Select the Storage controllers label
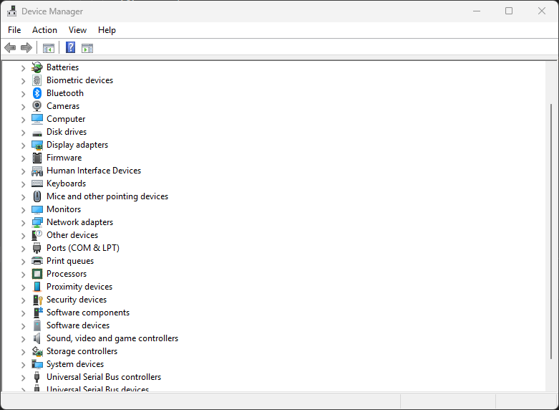This screenshot has height=410, width=559. pyautogui.click(x=82, y=351)
